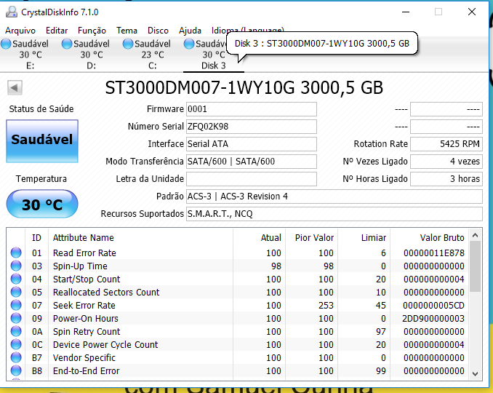This screenshot has height=393, width=493.
Task: Click the Nº Horas Ligado value 3 horas
Action: point(446,179)
